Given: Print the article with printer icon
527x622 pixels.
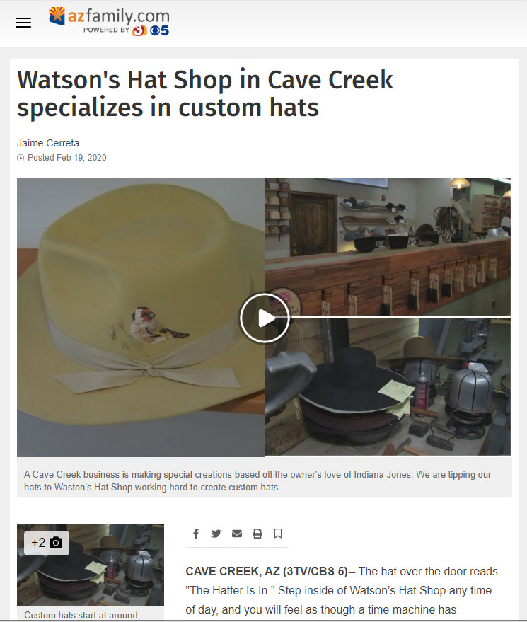Looking at the screenshot, I should [x=257, y=534].
